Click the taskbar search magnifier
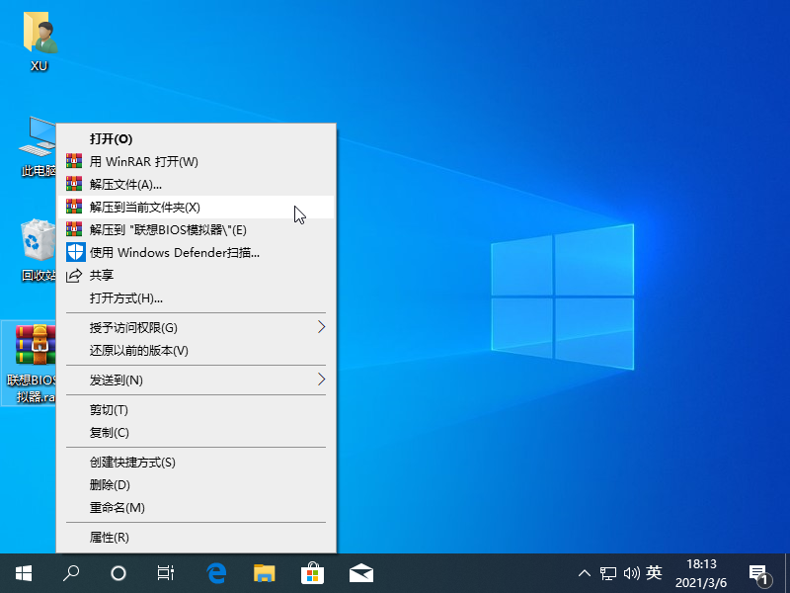 [71, 573]
